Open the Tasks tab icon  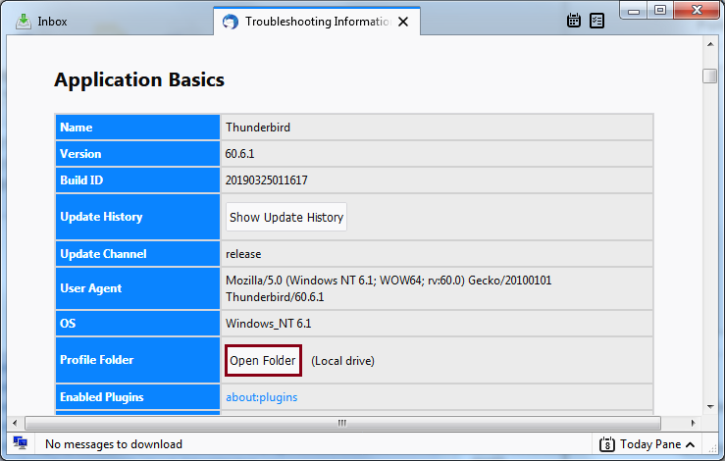[596, 21]
